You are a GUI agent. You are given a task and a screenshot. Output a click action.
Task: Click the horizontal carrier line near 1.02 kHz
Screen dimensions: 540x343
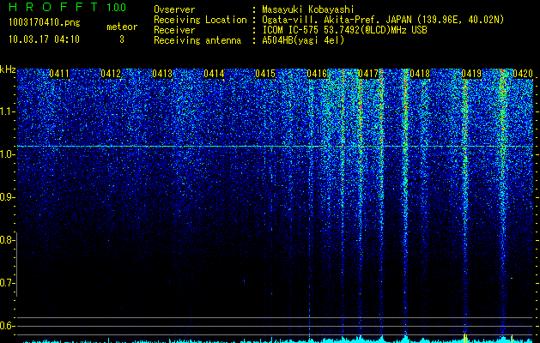point(275,147)
